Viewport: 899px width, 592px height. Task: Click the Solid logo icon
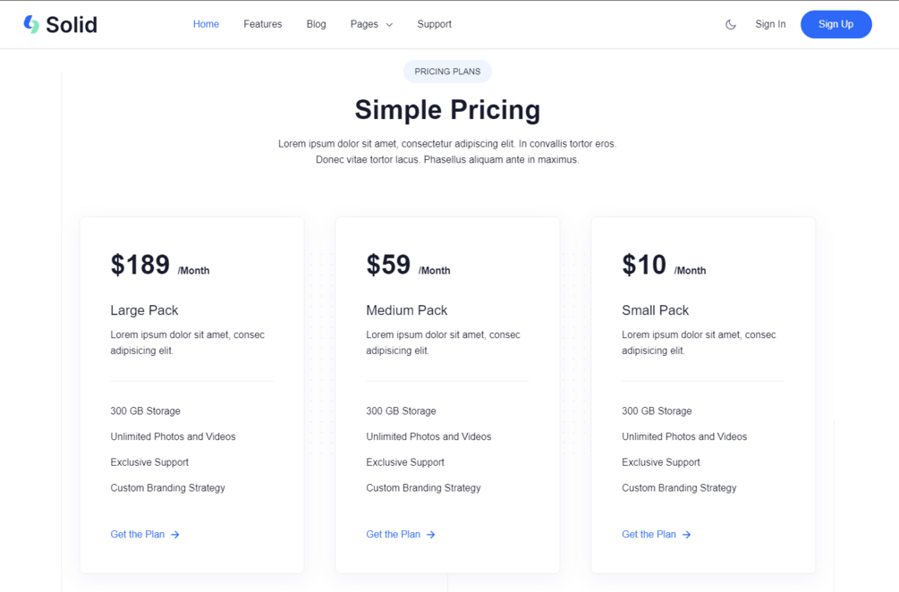pyautogui.click(x=31, y=24)
